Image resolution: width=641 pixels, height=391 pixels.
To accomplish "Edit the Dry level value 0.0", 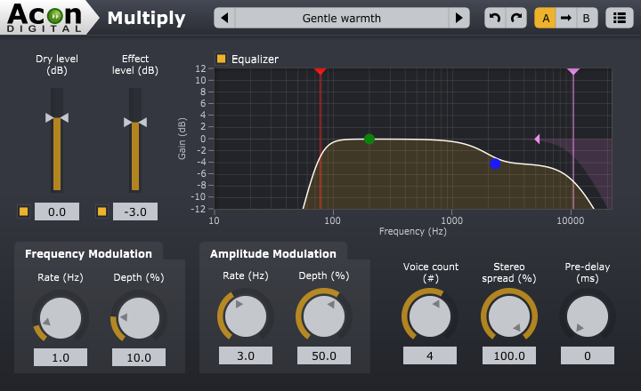I will 57,211.
